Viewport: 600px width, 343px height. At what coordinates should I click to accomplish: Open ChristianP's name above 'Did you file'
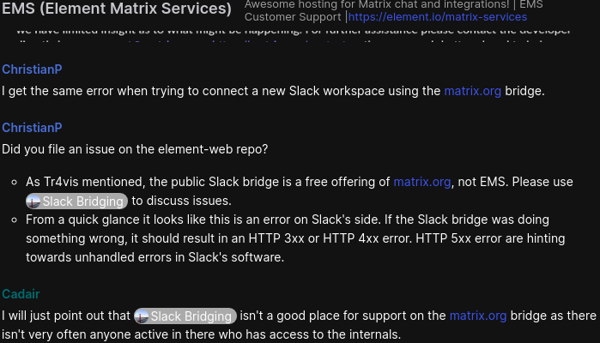coord(32,128)
